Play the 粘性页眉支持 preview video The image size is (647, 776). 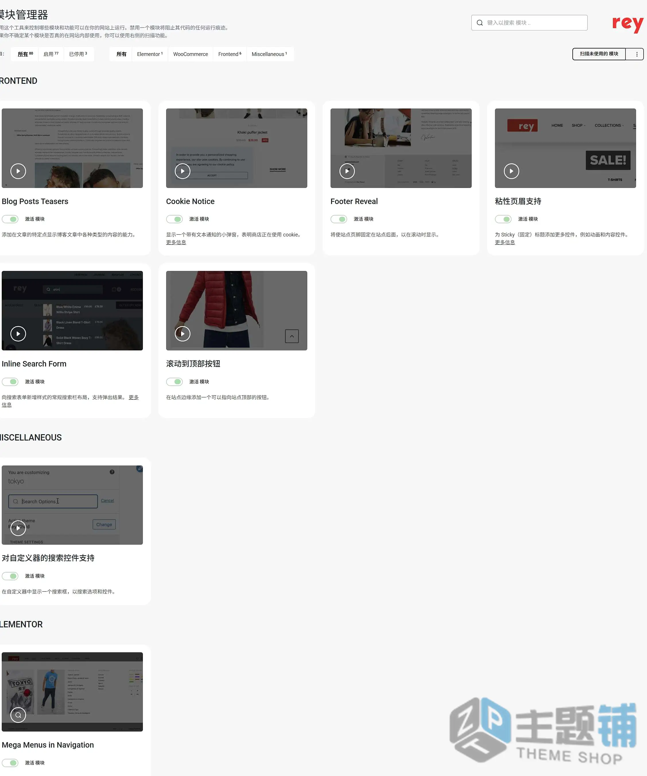point(511,171)
